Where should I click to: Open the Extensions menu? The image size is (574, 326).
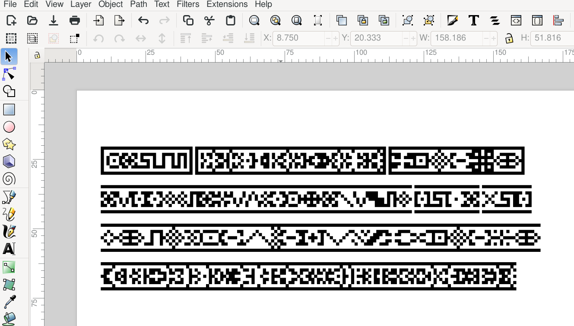point(227,4)
